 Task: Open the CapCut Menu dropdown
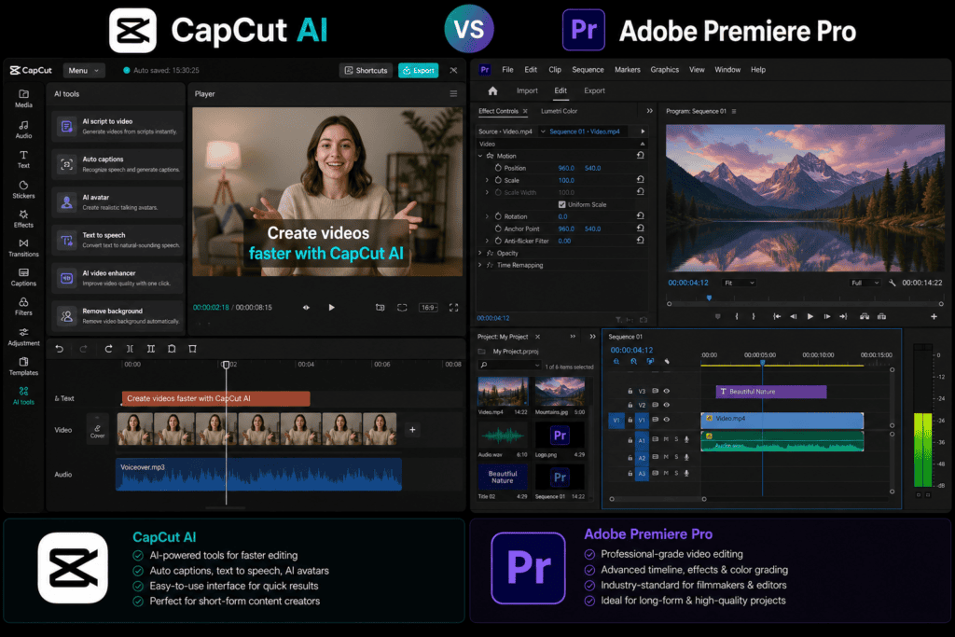84,71
